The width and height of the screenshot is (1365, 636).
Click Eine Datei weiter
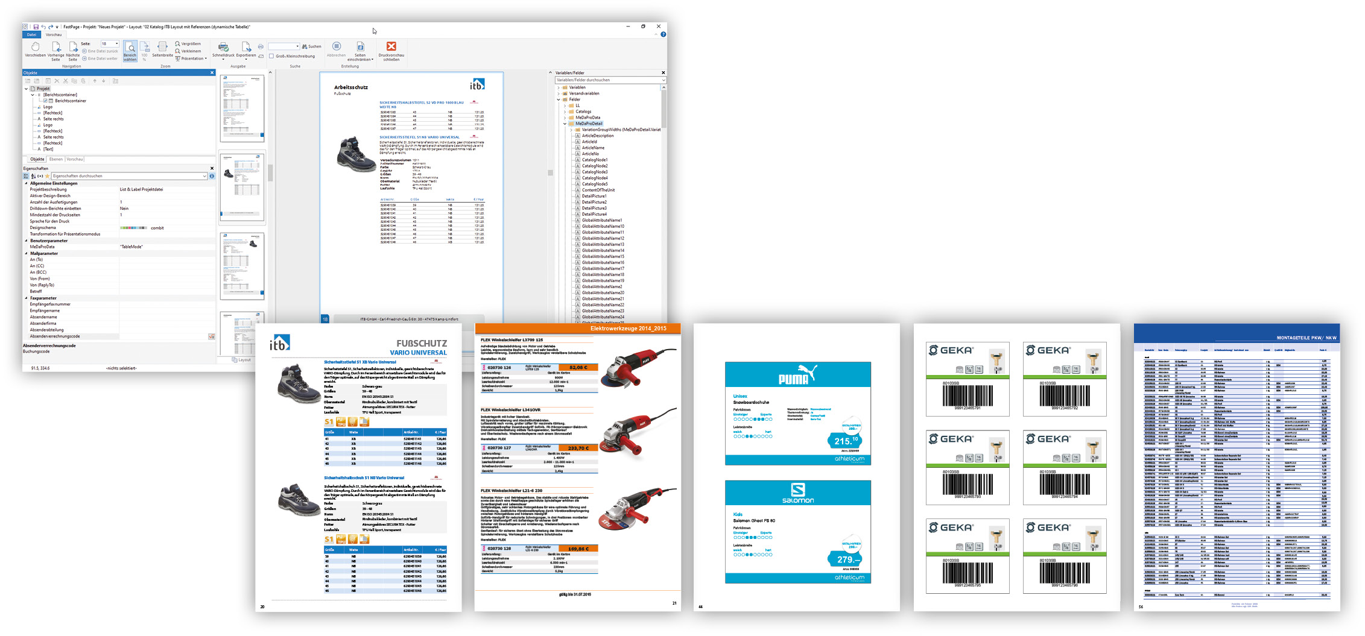point(100,58)
